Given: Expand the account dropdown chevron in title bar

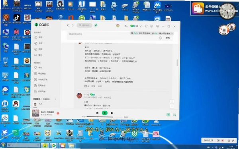Looking at the screenshot, I should click(x=141, y=26).
